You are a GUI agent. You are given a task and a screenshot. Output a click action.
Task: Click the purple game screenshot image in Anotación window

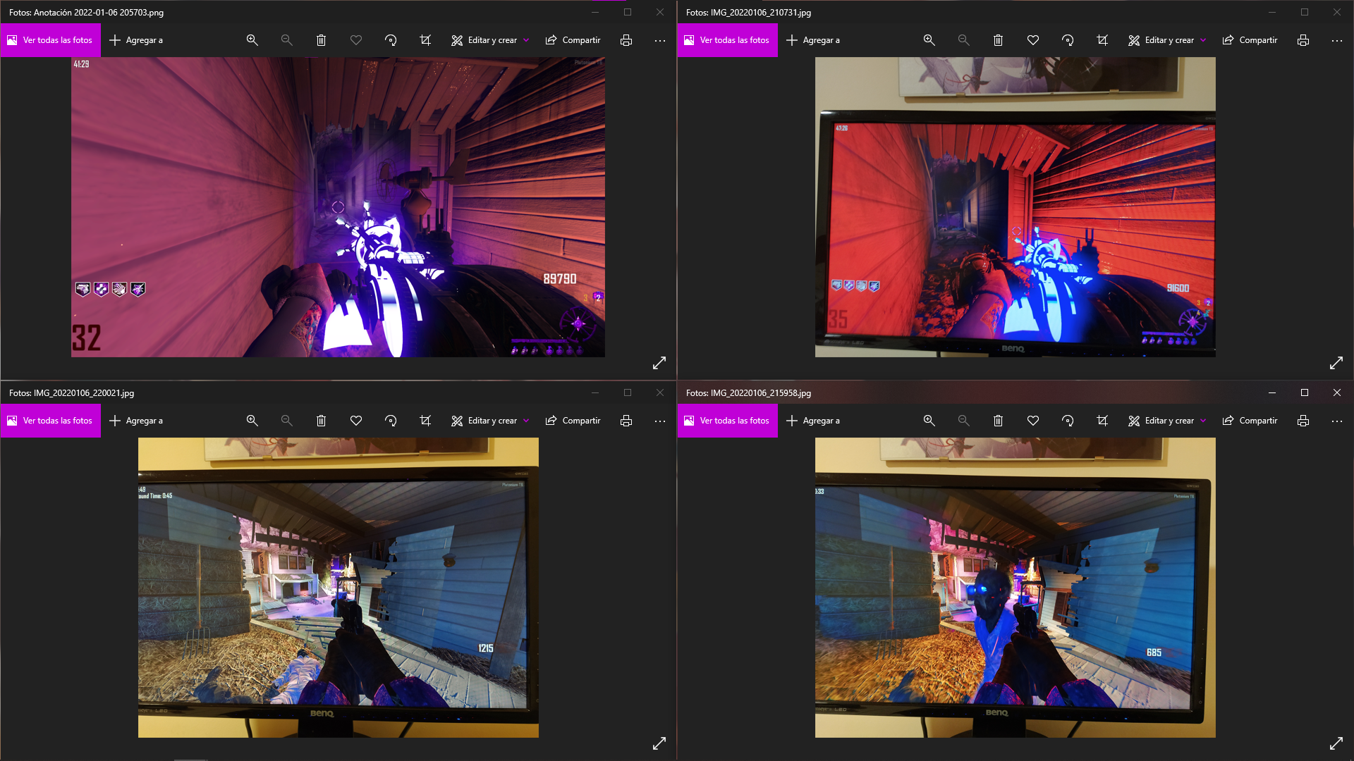pyautogui.click(x=338, y=207)
